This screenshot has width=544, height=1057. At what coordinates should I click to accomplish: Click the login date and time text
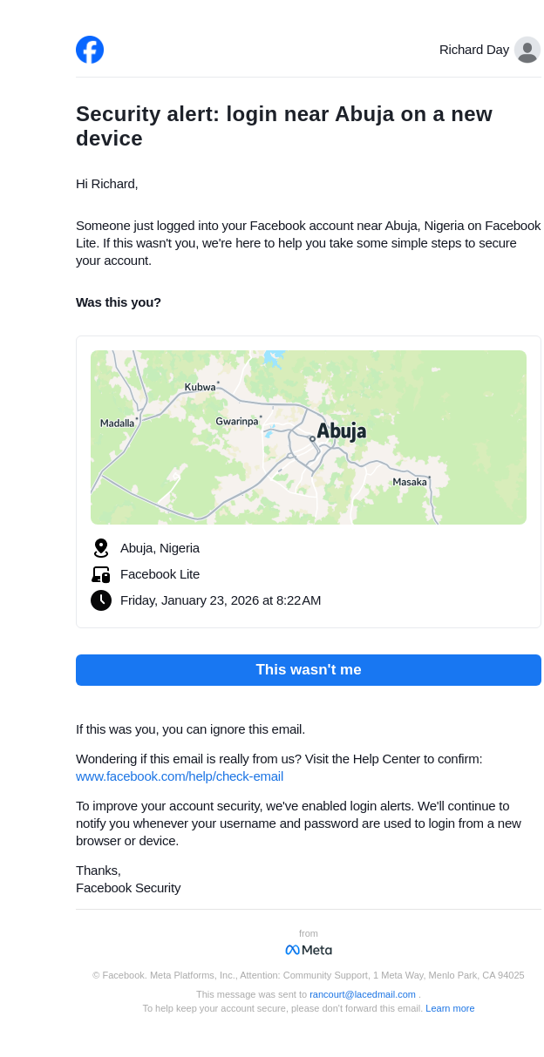click(x=221, y=600)
